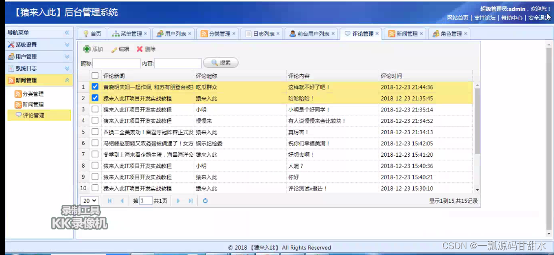Click the red X Delete (删除) button
Screen dimensions: 554x255
146,49
